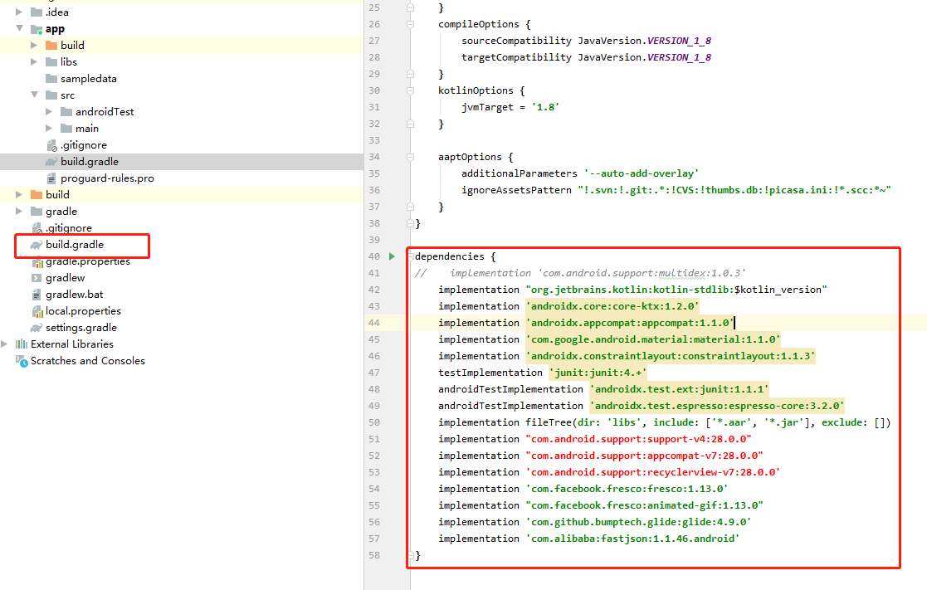The image size is (927, 590).
Task: Fold the kotlinOptions block at line 30
Action: coord(410,90)
